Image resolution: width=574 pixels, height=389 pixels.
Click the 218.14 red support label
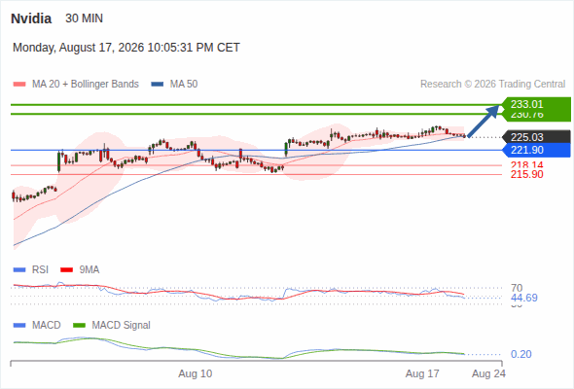pyautogui.click(x=526, y=165)
